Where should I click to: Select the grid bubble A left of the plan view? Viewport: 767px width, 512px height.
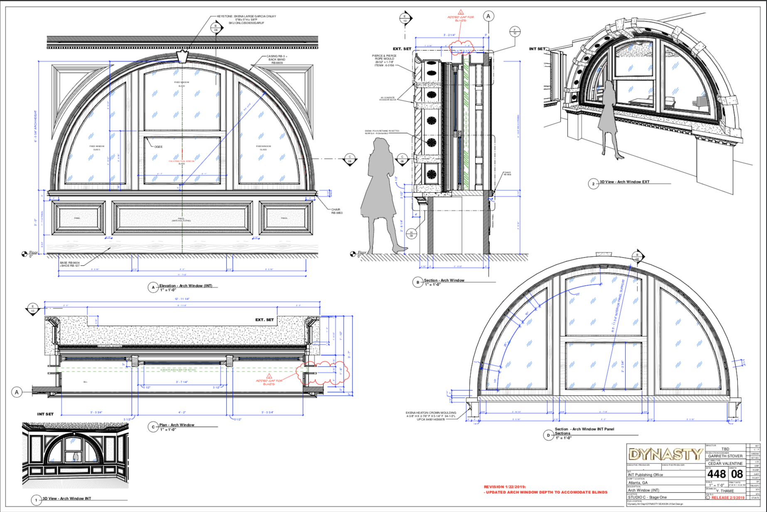click(17, 392)
